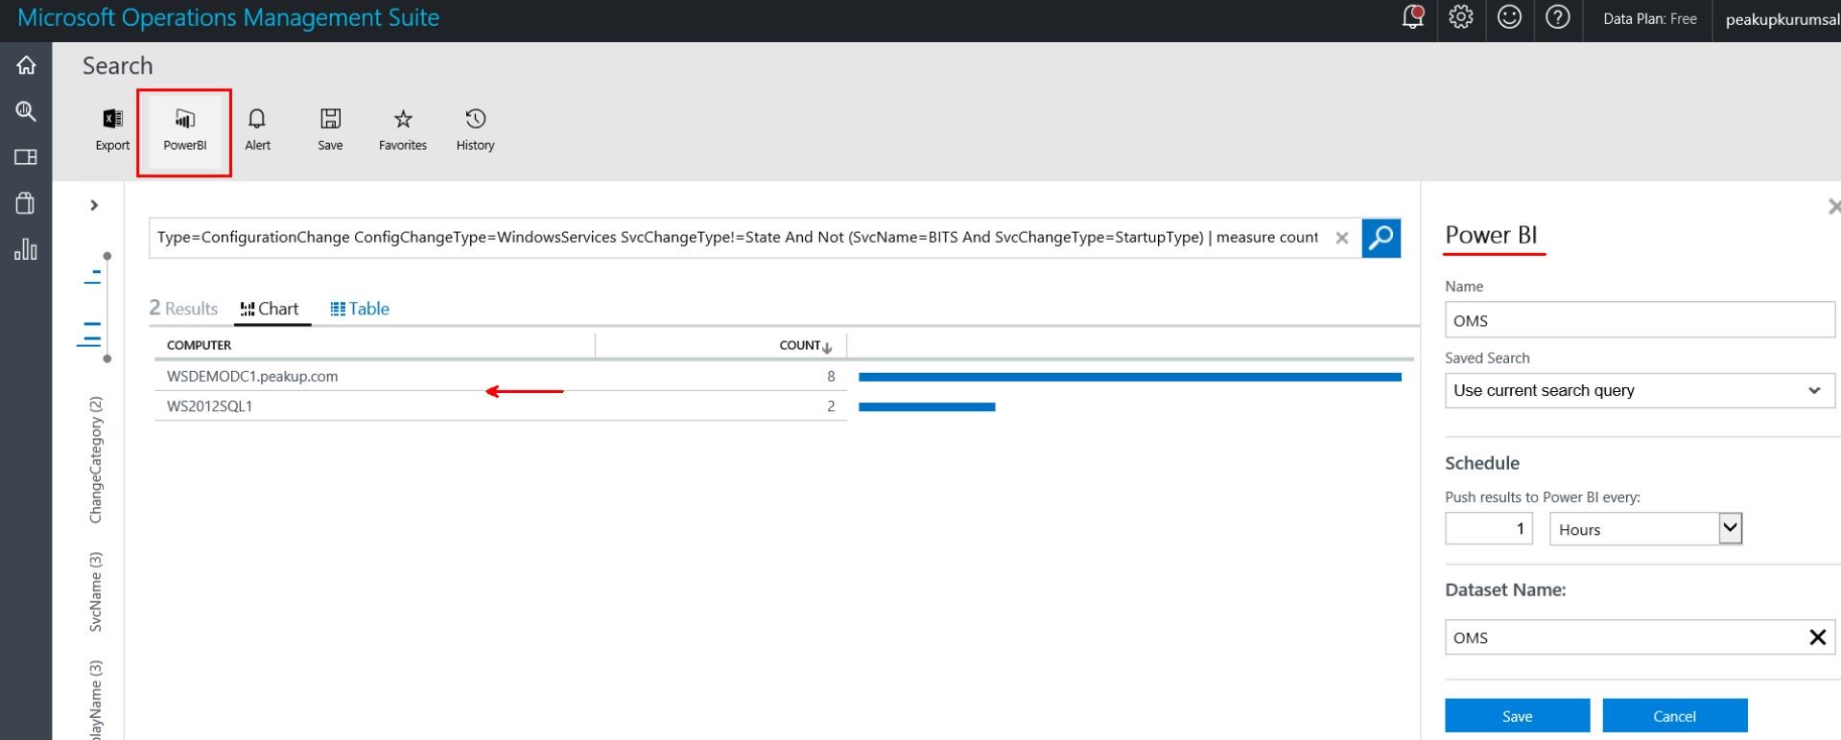
Task: Click the Cancel button in Power BI panel
Action: pos(1674,716)
